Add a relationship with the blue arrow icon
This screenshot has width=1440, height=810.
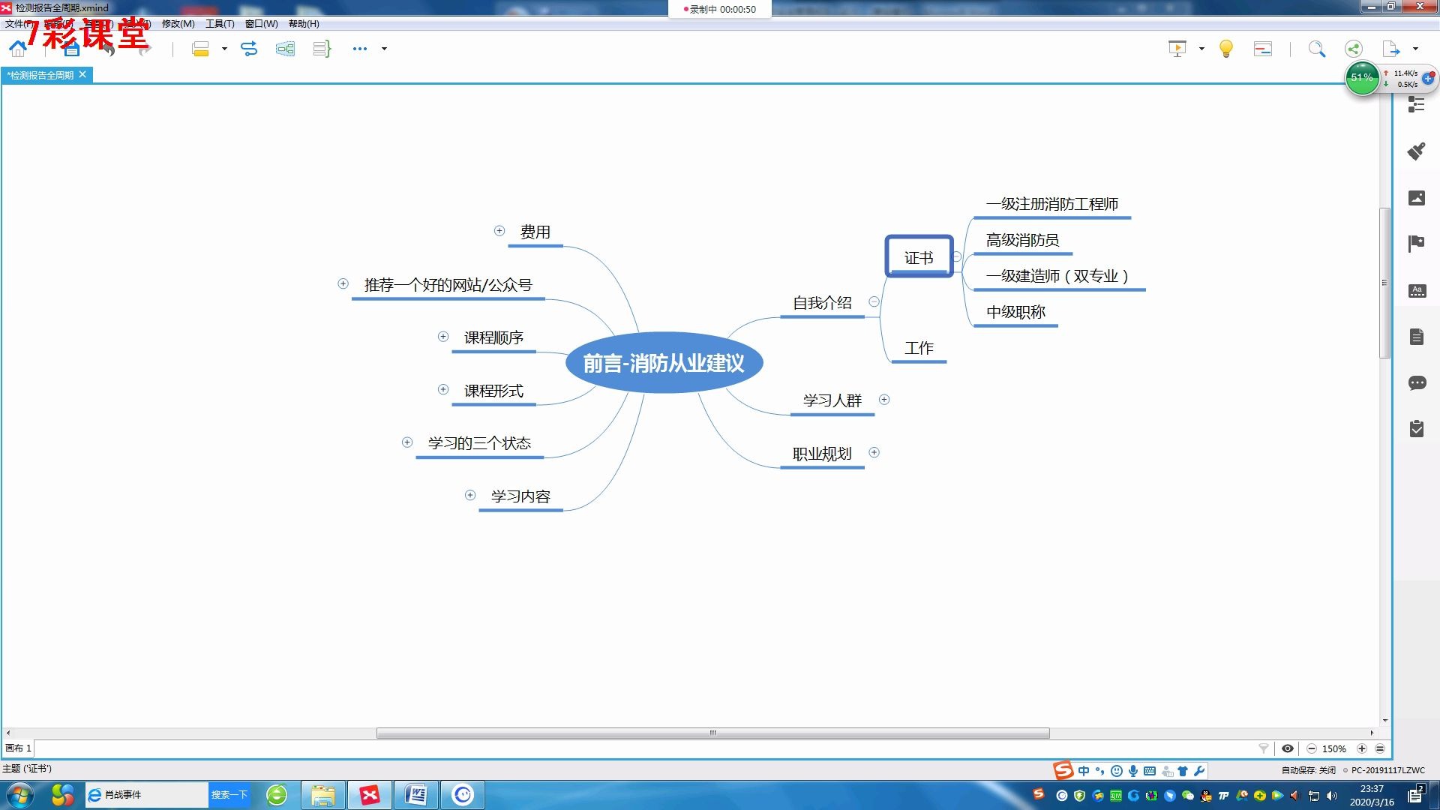click(249, 49)
